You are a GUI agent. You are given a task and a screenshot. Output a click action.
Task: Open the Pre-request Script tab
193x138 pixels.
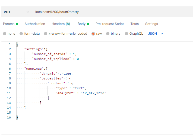click(110, 24)
